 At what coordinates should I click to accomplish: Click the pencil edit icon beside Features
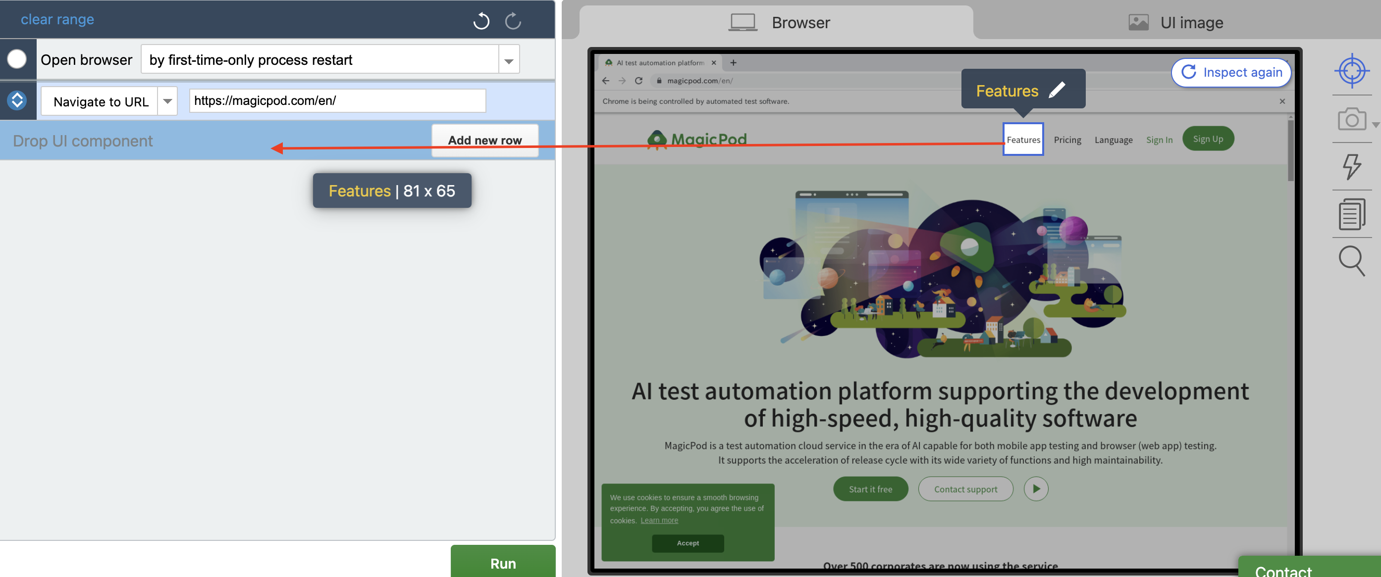[x=1057, y=90]
